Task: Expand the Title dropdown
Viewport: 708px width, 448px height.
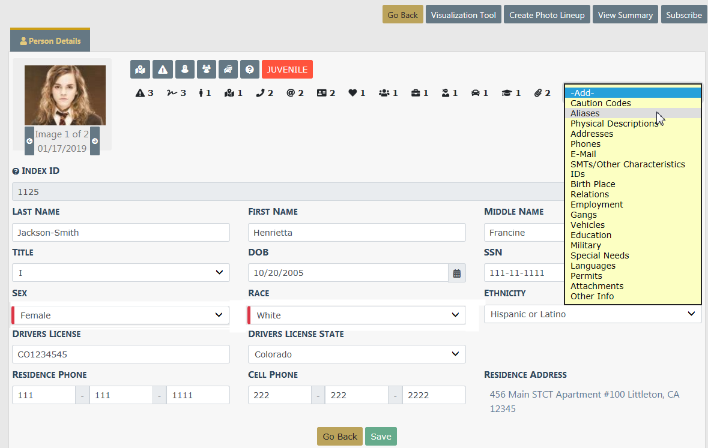Action: [x=121, y=273]
